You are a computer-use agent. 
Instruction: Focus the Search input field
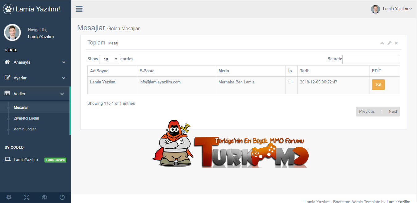click(x=371, y=59)
